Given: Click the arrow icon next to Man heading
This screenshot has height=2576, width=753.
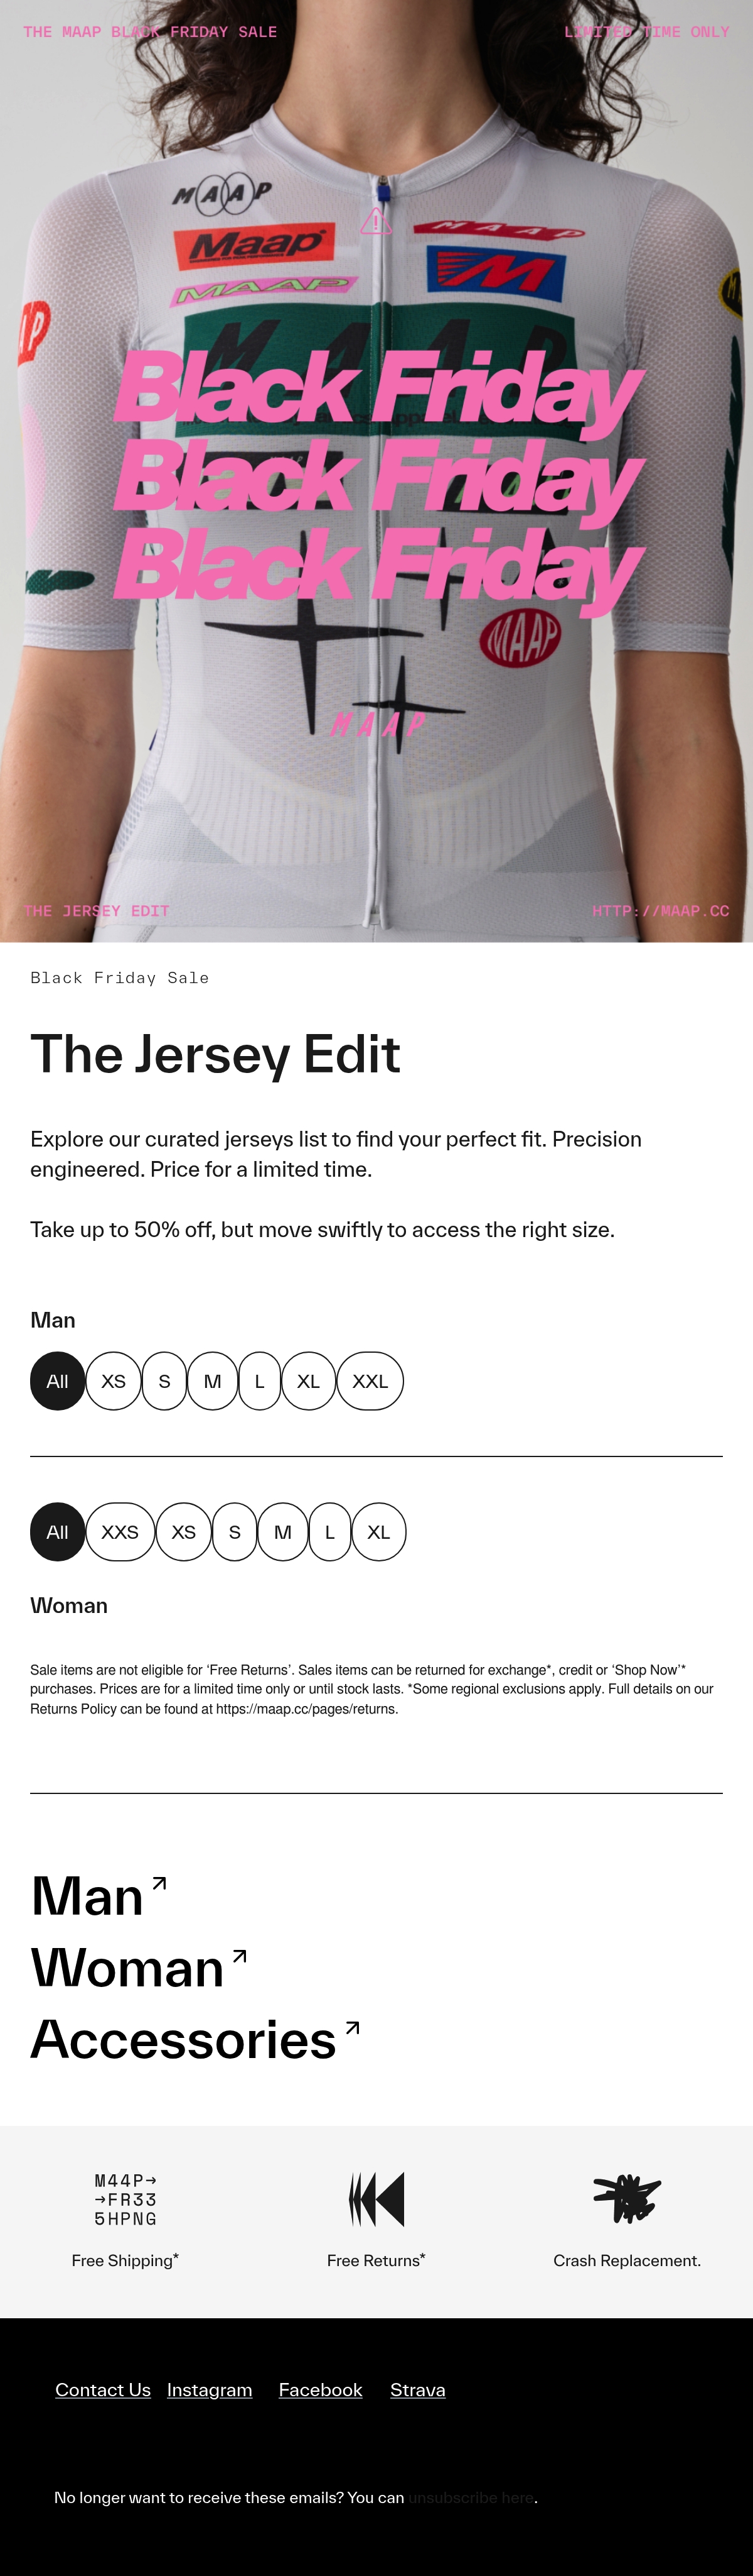Looking at the screenshot, I should pos(159,1884).
